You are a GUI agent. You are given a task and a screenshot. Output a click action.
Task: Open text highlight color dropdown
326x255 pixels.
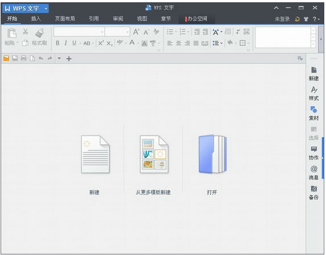[x=126, y=43]
